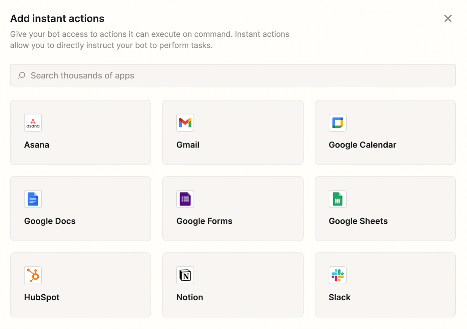The image size is (467, 329).
Task: Click the purple Google Forms icon
Action: click(185, 199)
